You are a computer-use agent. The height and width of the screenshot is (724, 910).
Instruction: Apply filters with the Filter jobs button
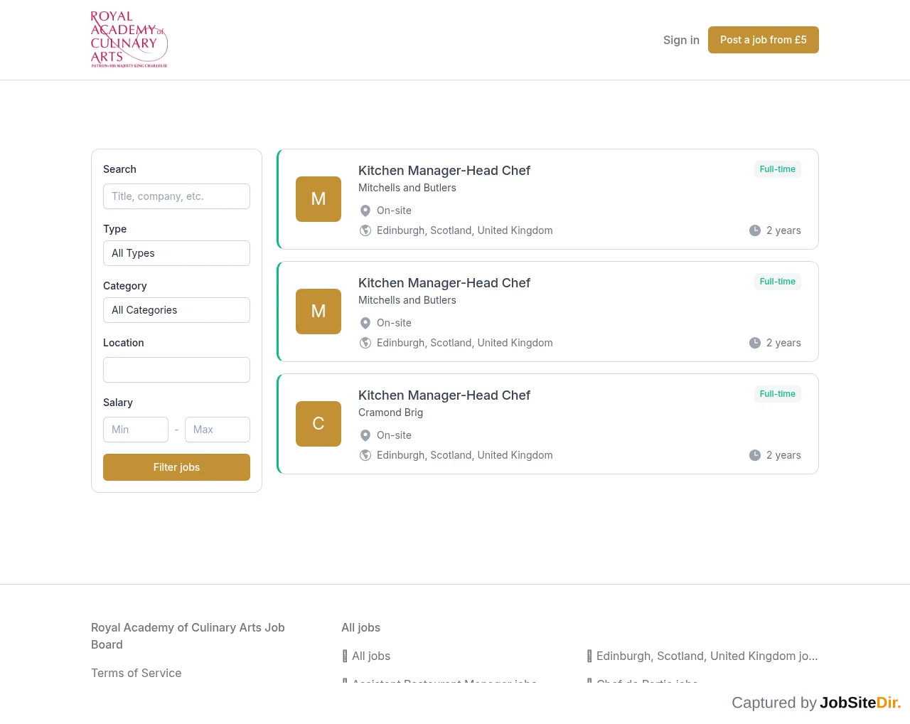click(x=176, y=467)
